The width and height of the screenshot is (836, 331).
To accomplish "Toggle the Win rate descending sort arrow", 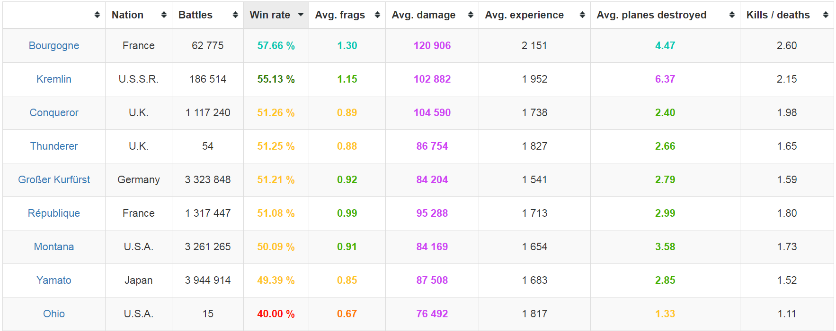I will click(x=301, y=15).
